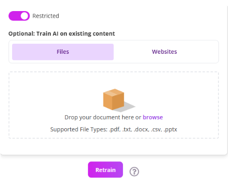Click the browse link to upload
This screenshot has width=228, height=182.
tap(153, 117)
